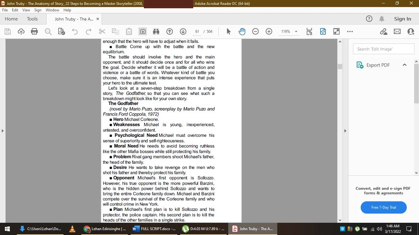This screenshot has height=235, width=419.
Task: Click the Cut scissors icon
Action: [x=102, y=32]
